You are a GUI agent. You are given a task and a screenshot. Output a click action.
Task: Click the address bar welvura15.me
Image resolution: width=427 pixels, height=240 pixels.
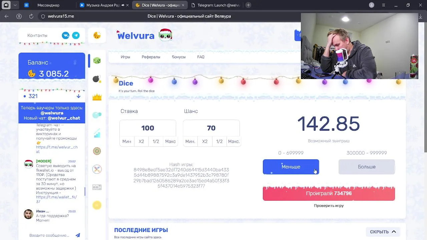(61, 16)
